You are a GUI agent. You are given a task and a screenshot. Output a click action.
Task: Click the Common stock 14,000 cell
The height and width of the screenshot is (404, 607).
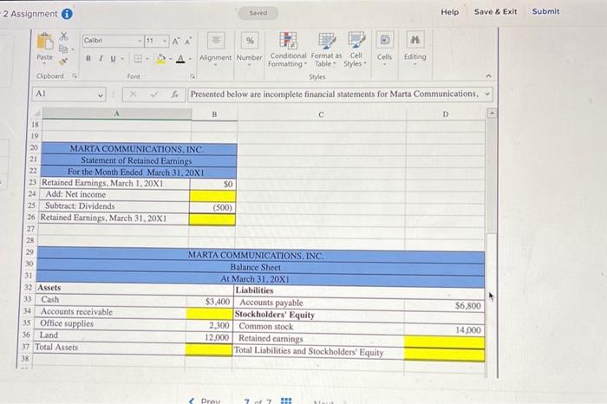click(x=444, y=330)
